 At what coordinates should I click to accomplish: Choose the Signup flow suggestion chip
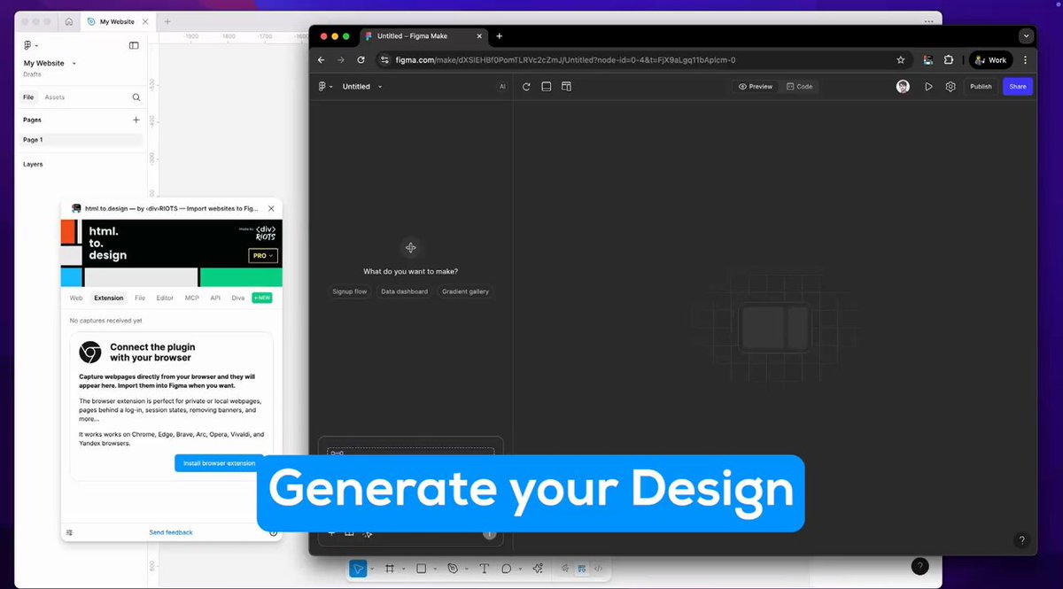pos(350,291)
